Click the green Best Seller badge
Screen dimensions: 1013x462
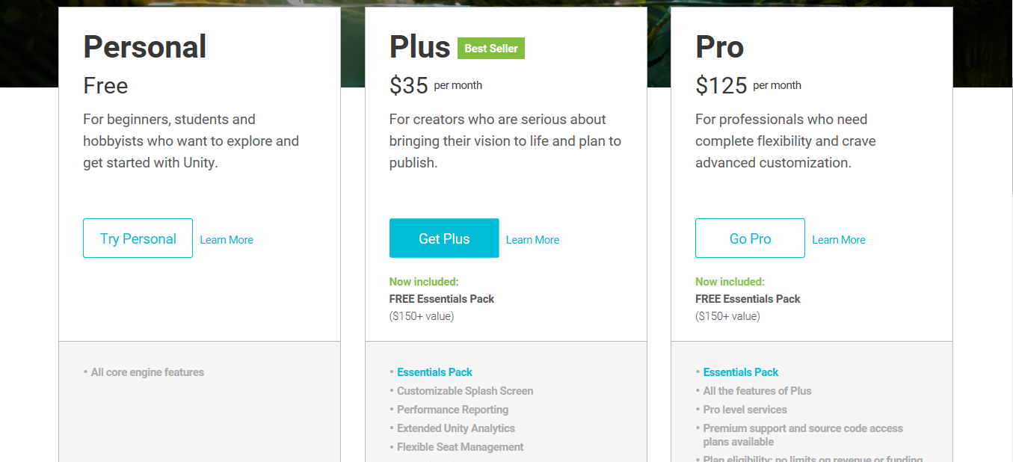[491, 49]
